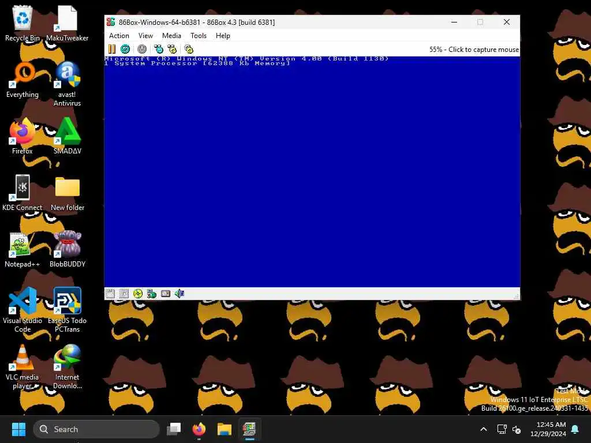Image resolution: width=591 pixels, height=443 pixels.
Task: Select Notepad++ desktop shortcut
Action: pyautogui.click(x=23, y=249)
